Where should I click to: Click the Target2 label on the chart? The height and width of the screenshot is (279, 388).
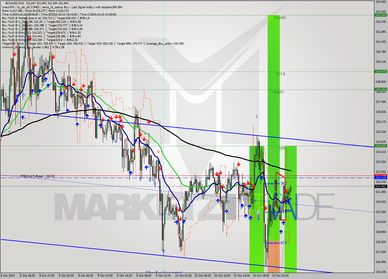[279, 18]
